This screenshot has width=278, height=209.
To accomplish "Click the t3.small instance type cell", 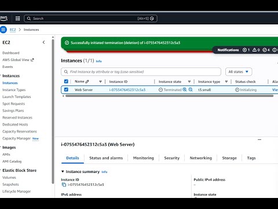I will click(x=204, y=90).
